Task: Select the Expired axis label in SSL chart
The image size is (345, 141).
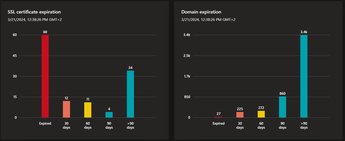Action: pos(45,123)
